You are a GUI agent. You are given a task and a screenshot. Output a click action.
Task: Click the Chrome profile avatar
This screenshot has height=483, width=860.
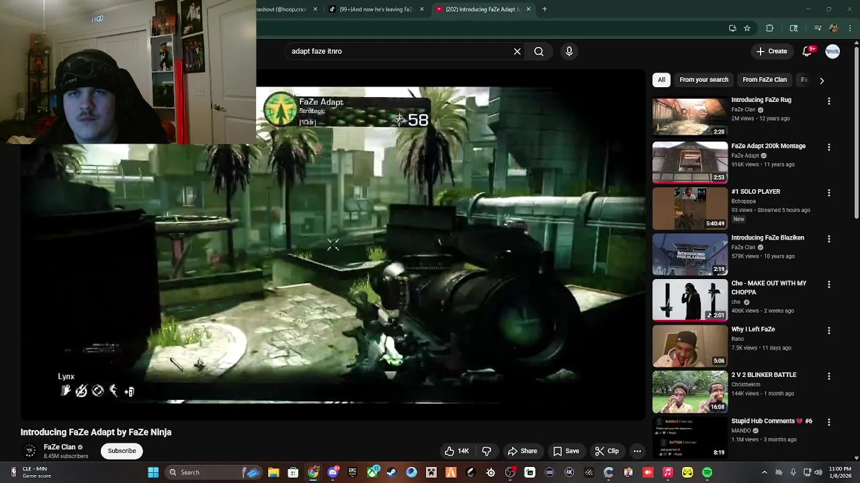[834, 28]
